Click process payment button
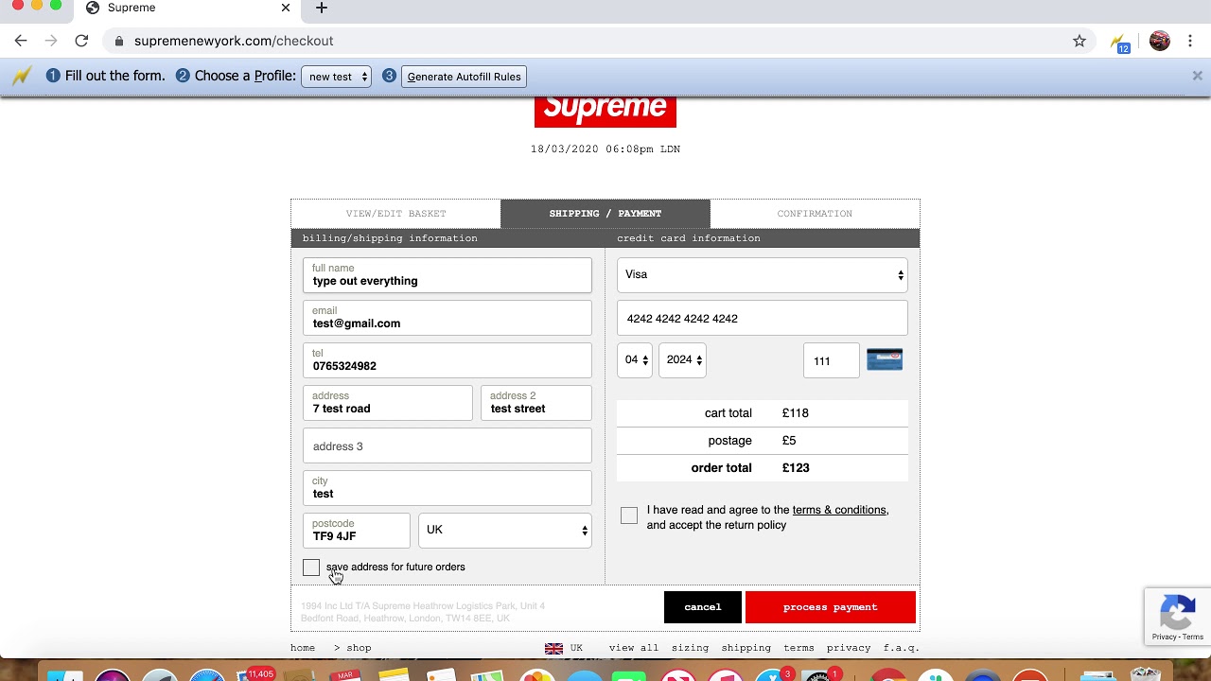Screen dimensions: 1211x681 831,607
